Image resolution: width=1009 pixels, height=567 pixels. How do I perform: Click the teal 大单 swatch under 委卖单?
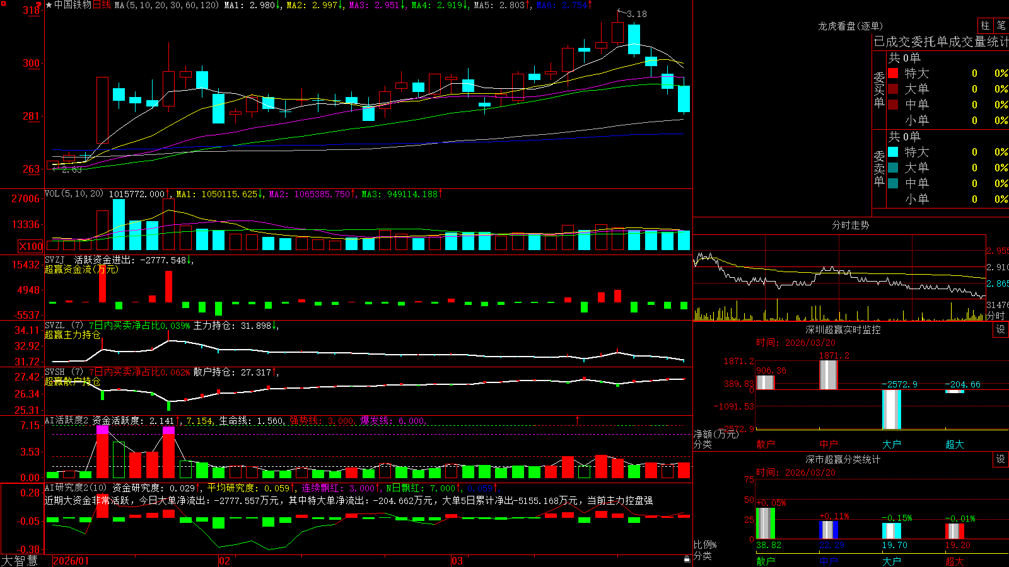point(893,168)
